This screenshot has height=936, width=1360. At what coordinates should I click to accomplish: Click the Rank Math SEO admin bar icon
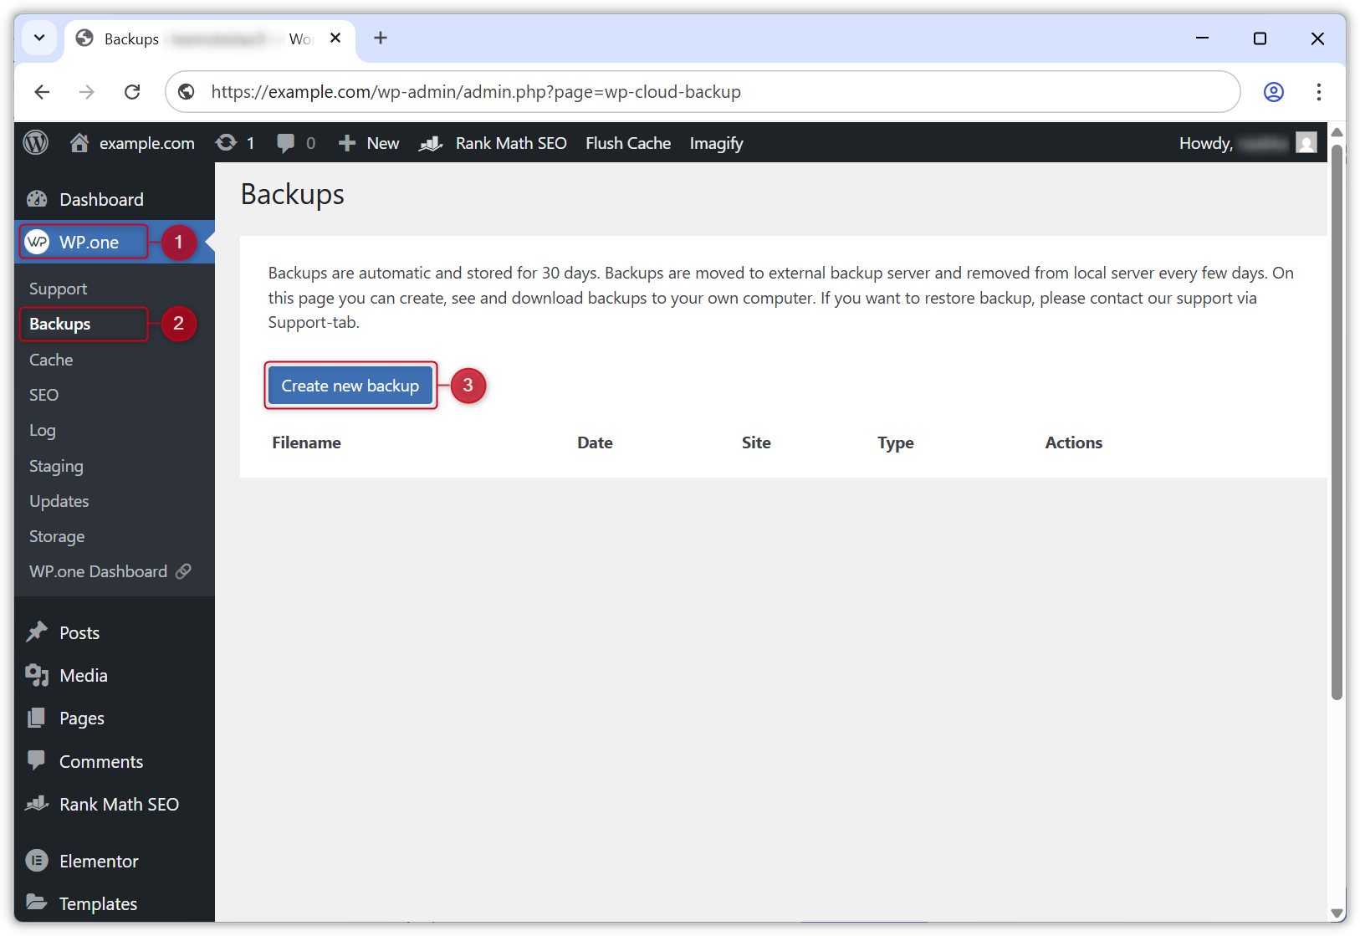[x=430, y=142]
